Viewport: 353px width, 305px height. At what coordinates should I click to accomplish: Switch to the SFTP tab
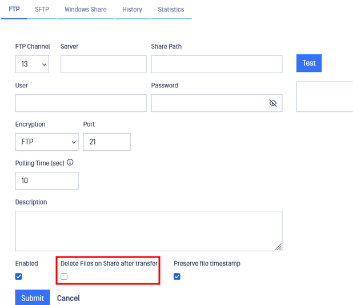42,10
